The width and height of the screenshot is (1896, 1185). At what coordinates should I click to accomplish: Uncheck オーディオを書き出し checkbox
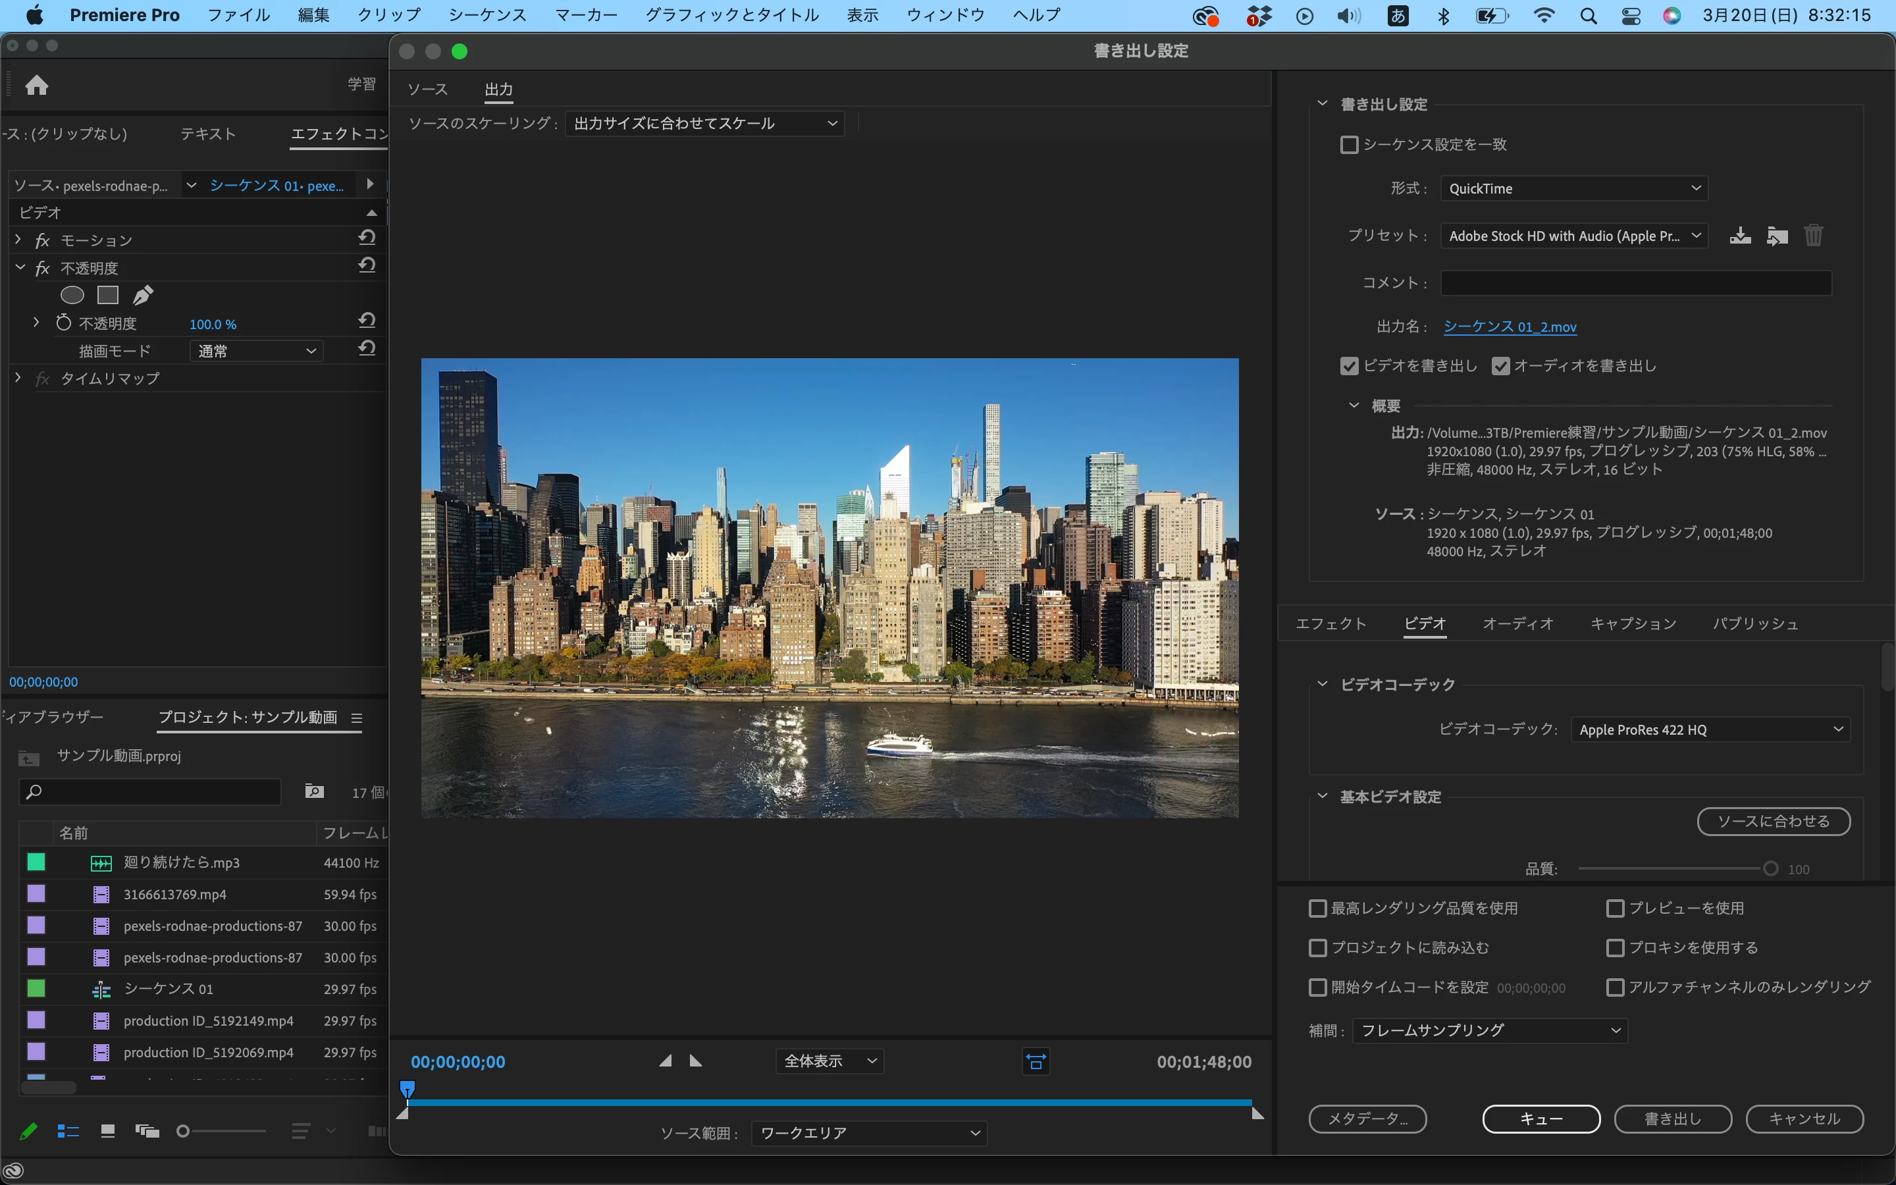click(x=1500, y=366)
